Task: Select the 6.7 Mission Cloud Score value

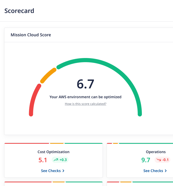Action: [x=85, y=84]
